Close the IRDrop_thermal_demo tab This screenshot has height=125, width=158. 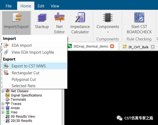pyautogui.click(x=112, y=46)
